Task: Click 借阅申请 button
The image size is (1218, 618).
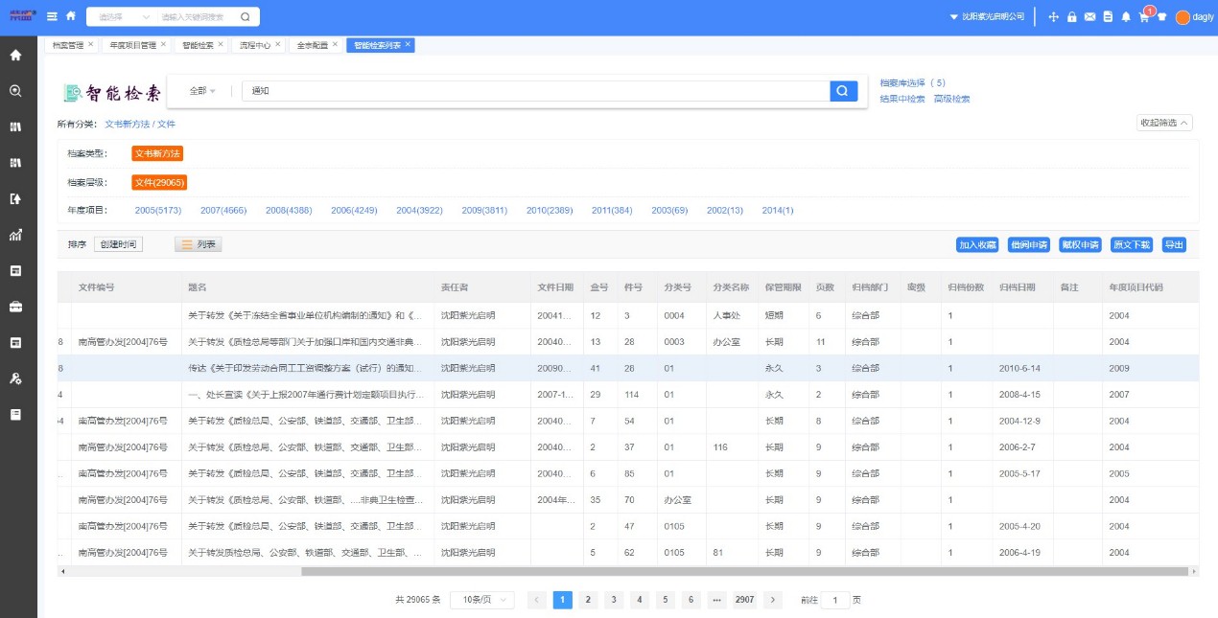Action: 1029,244
